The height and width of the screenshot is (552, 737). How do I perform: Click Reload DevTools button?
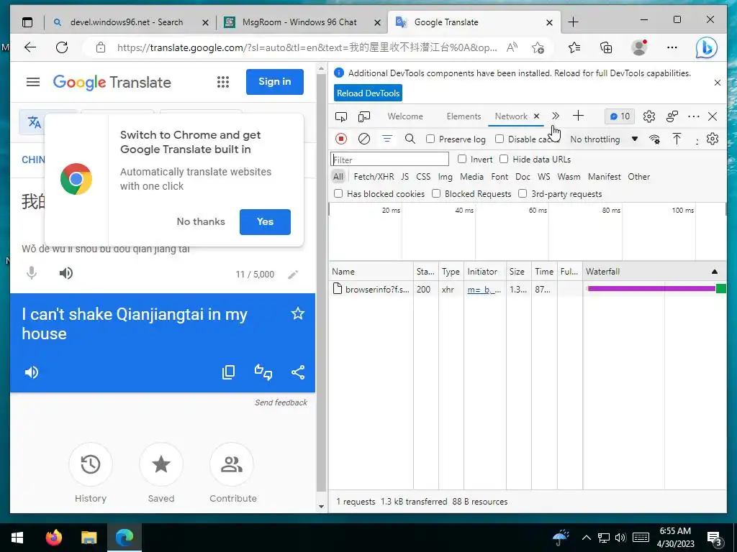(x=368, y=93)
